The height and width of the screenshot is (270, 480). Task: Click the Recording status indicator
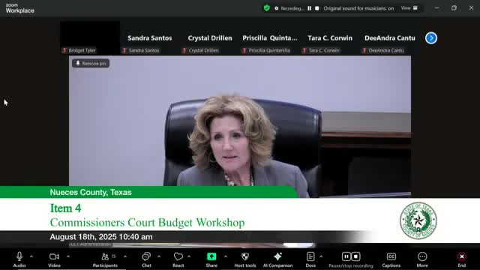point(289,8)
